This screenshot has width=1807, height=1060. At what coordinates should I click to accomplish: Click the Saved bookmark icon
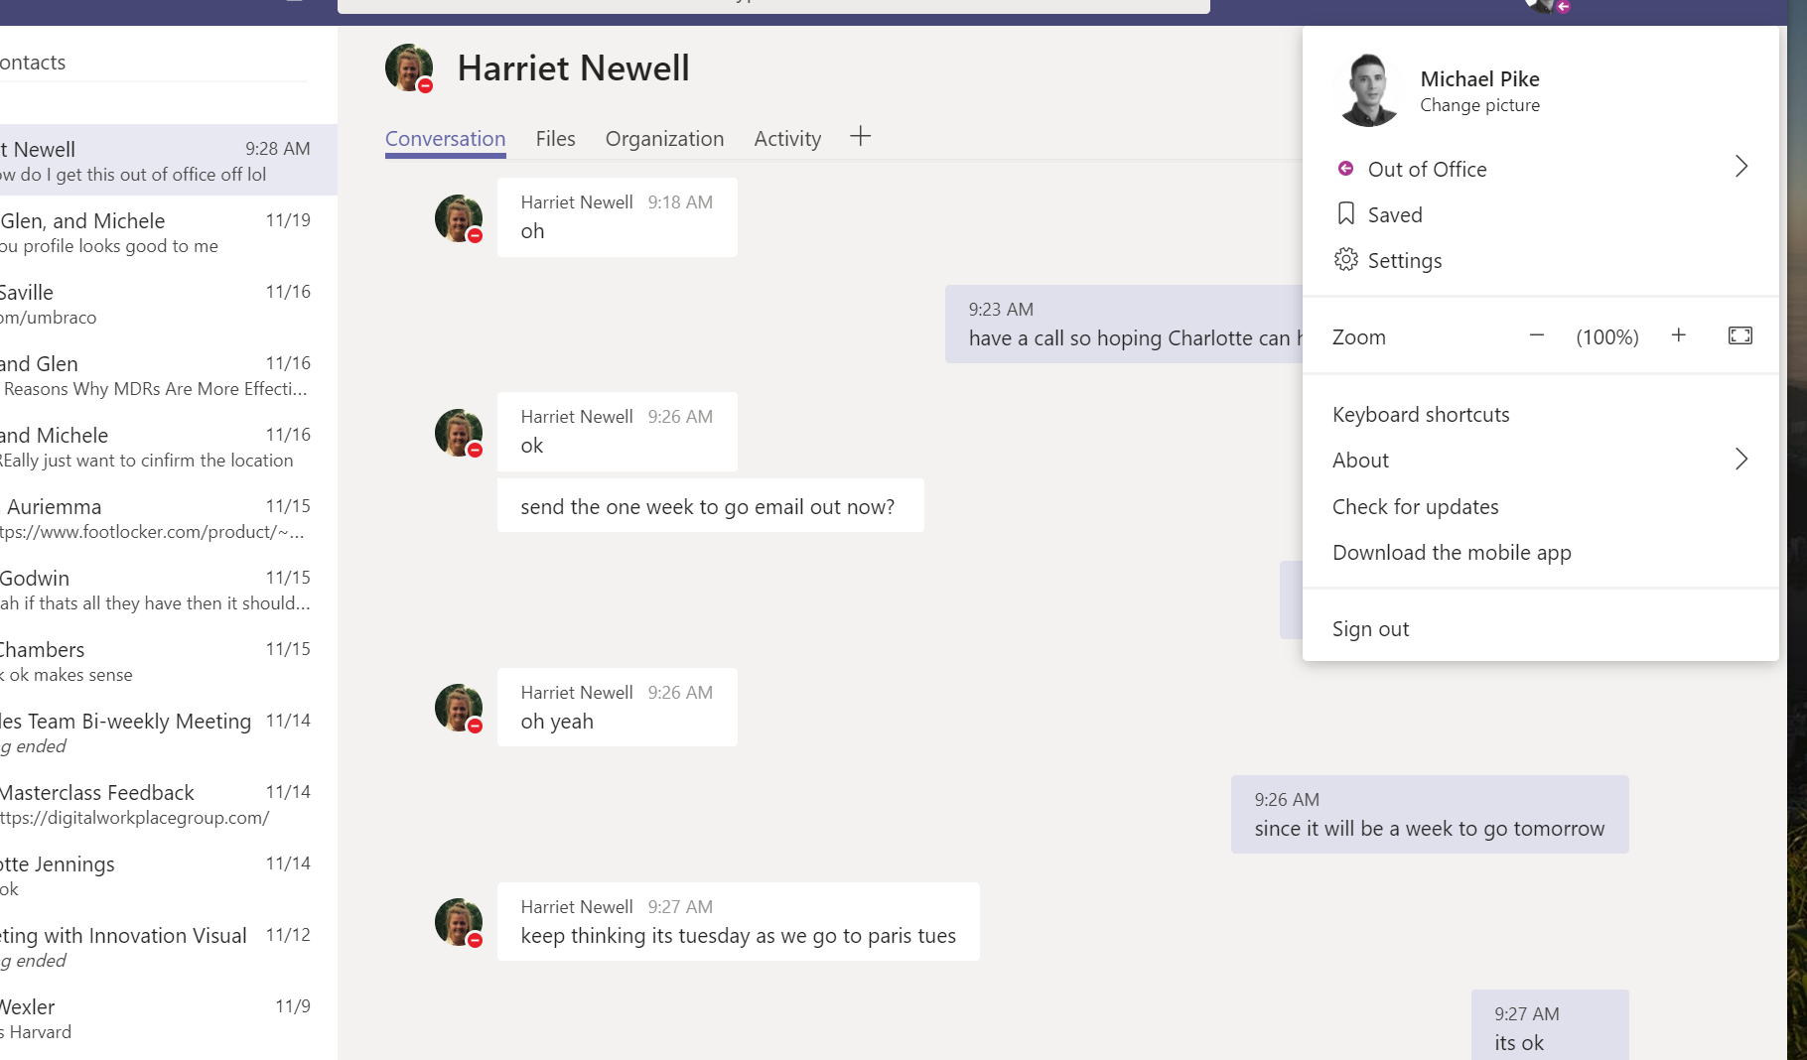[1346, 213]
